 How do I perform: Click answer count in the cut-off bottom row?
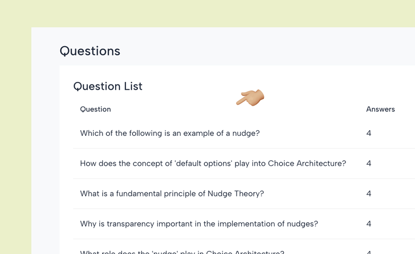(x=369, y=252)
